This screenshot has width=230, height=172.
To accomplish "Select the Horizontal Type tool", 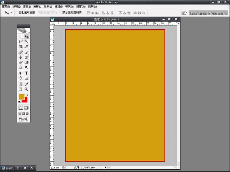I will tap(27, 73).
